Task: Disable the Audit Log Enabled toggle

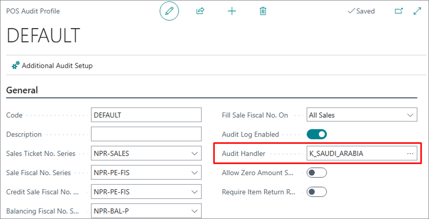Action: pyautogui.click(x=317, y=134)
